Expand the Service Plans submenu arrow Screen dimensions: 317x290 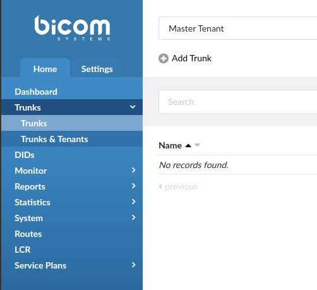(133, 265)
